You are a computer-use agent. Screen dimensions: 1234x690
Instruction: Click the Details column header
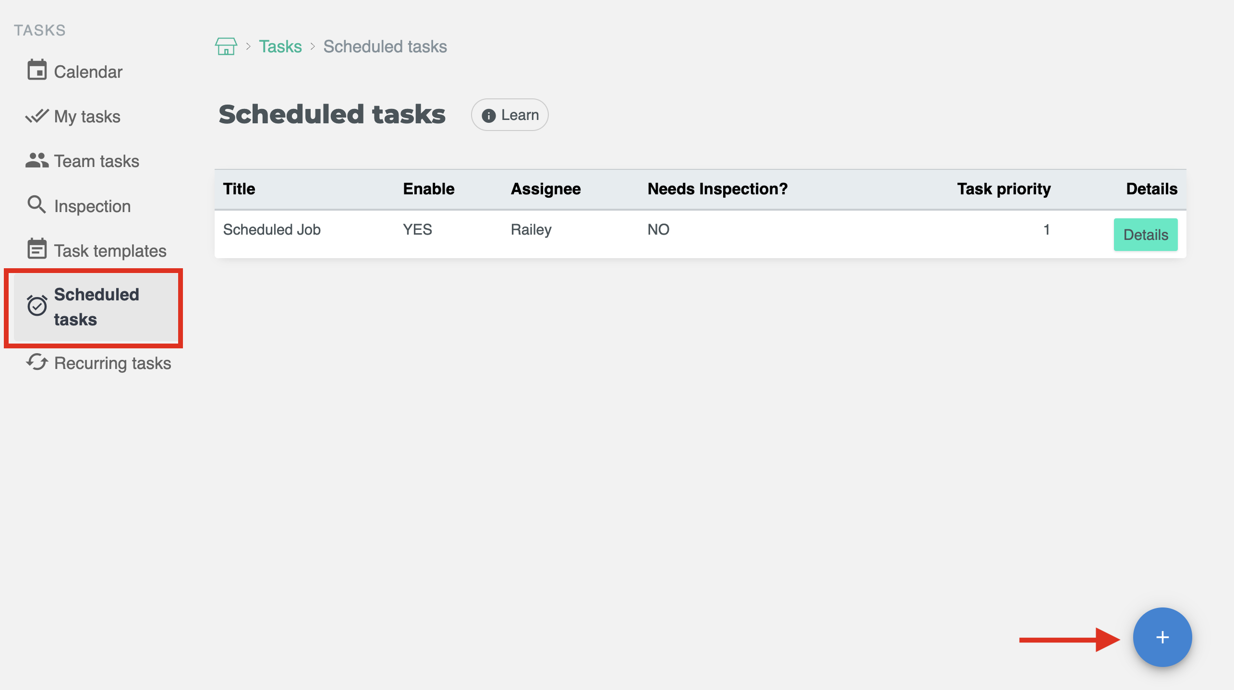[1151, 189]
